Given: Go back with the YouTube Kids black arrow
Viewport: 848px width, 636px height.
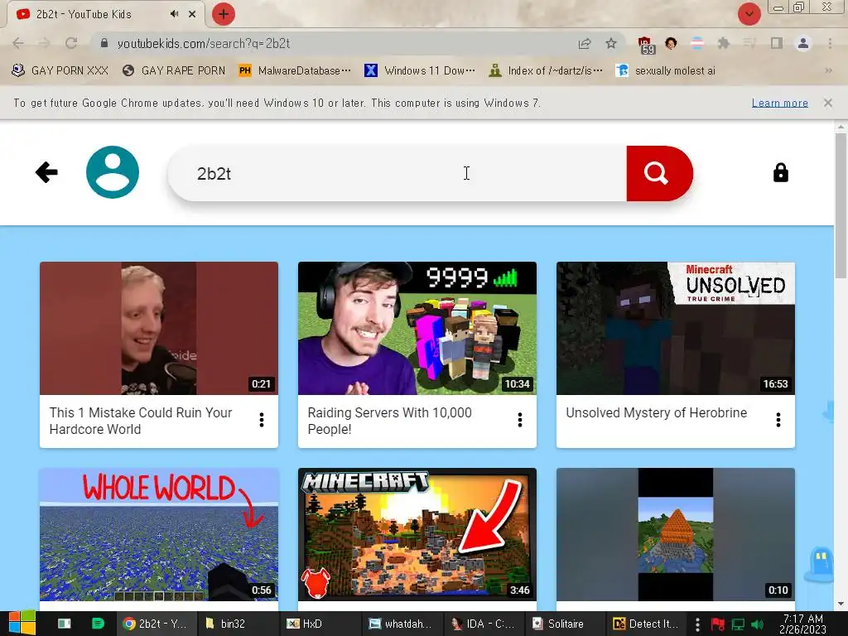Looking at the screenshot, I should [46, 172].
